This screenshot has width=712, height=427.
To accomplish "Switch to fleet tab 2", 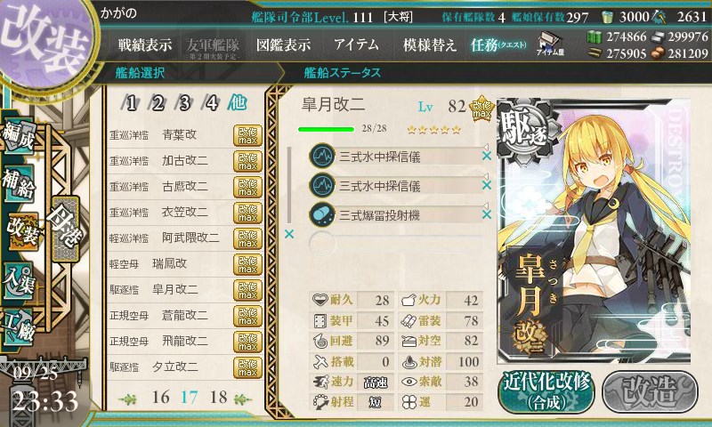I will click(x=158, y=103).
